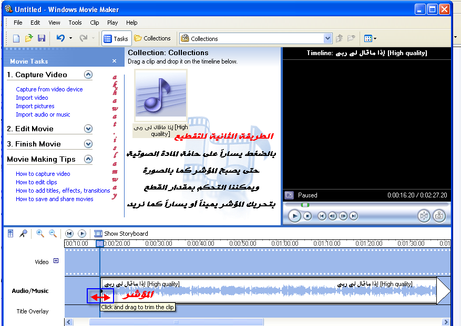Click Capture from video device link
The width and height of the screenshot is (461, 326).
point(49,89)
